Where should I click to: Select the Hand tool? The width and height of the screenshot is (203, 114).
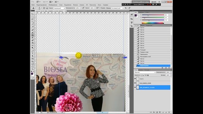pyautogui.click(x=32, y=66)
